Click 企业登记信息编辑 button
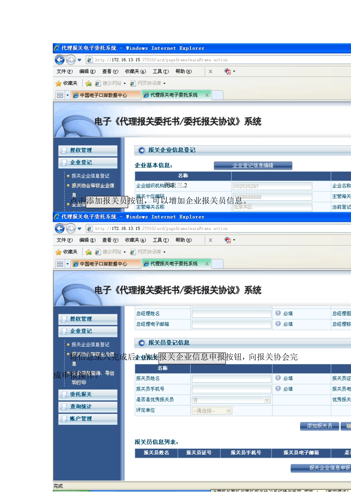 tap(253, 166)
